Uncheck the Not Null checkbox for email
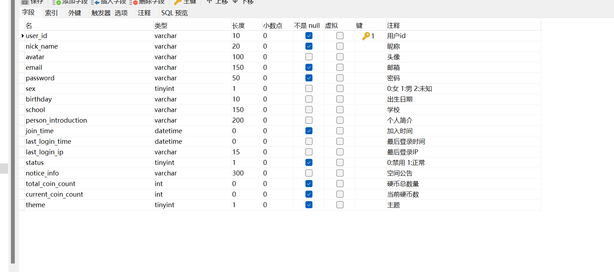Image resolution: width=614 pixels, height=272 pixels. [x=309, y=67]
